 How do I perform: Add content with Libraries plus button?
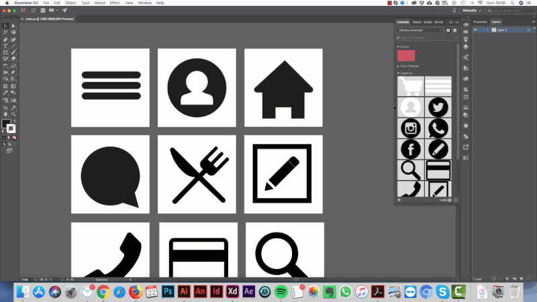tap(399, 200)
